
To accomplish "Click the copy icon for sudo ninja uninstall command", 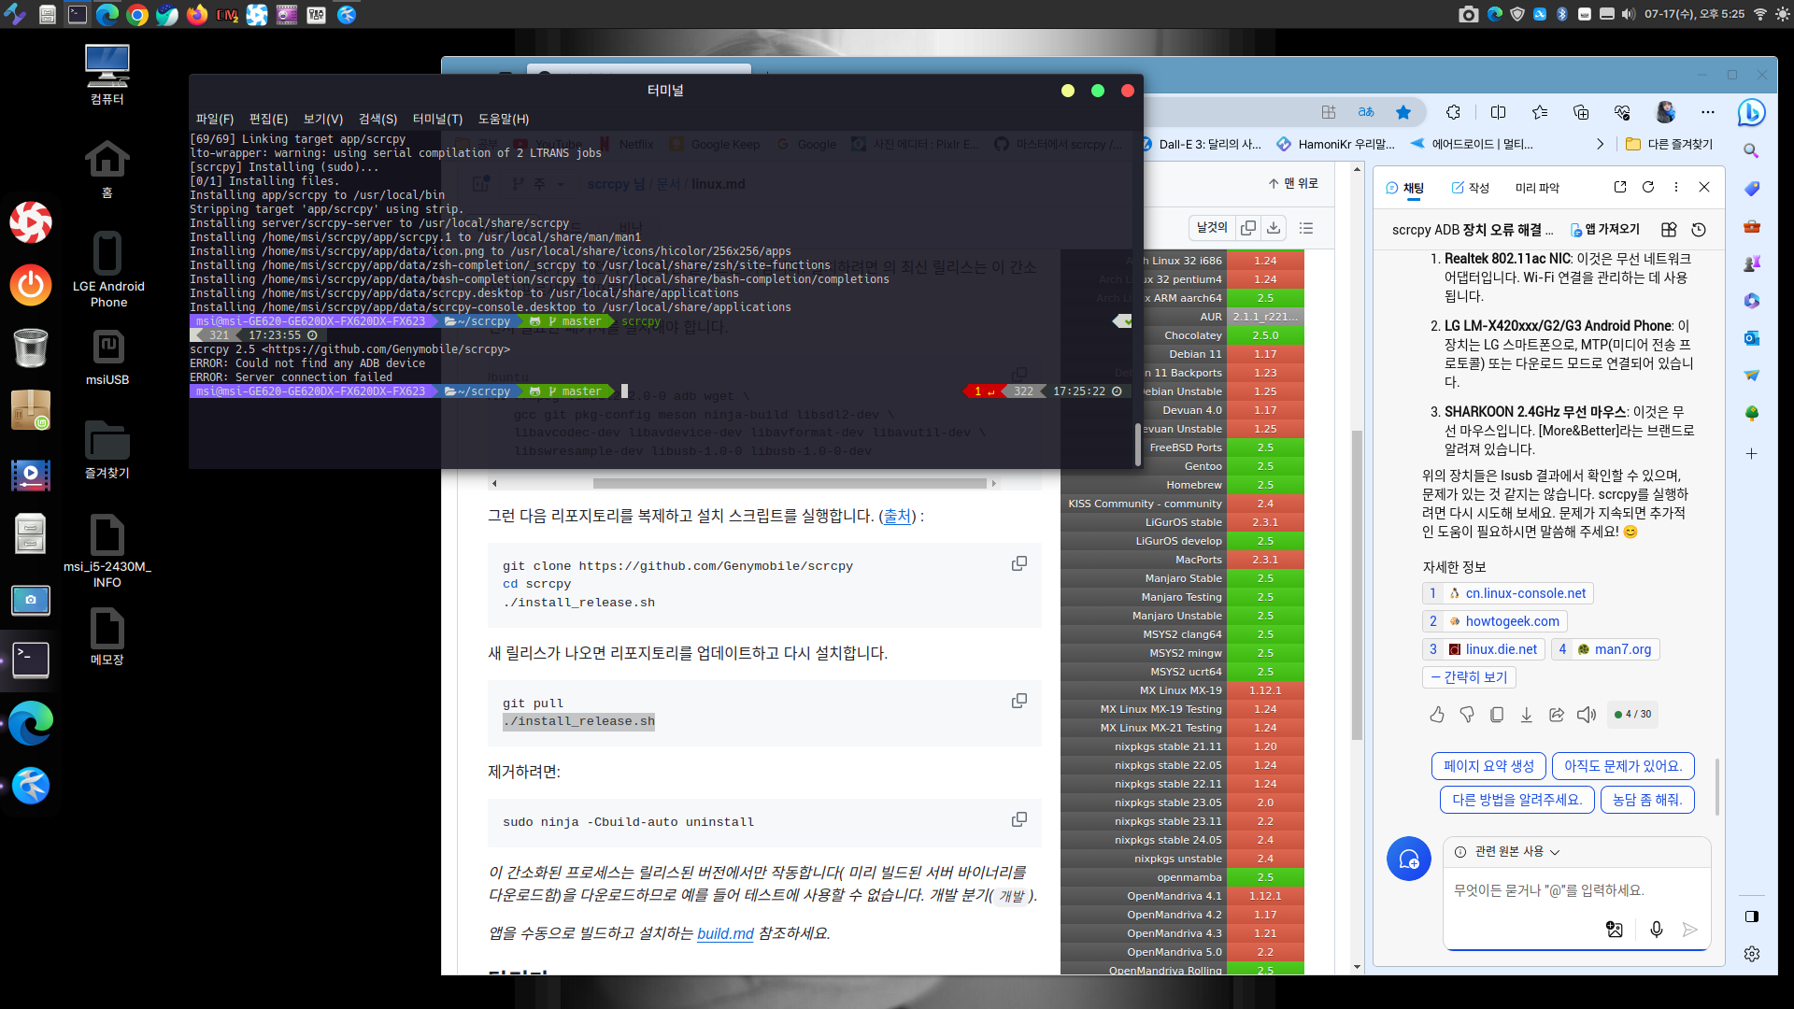I will [1019, 819].
